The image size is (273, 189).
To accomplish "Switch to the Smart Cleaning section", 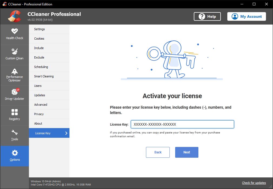I will point(44,76).
